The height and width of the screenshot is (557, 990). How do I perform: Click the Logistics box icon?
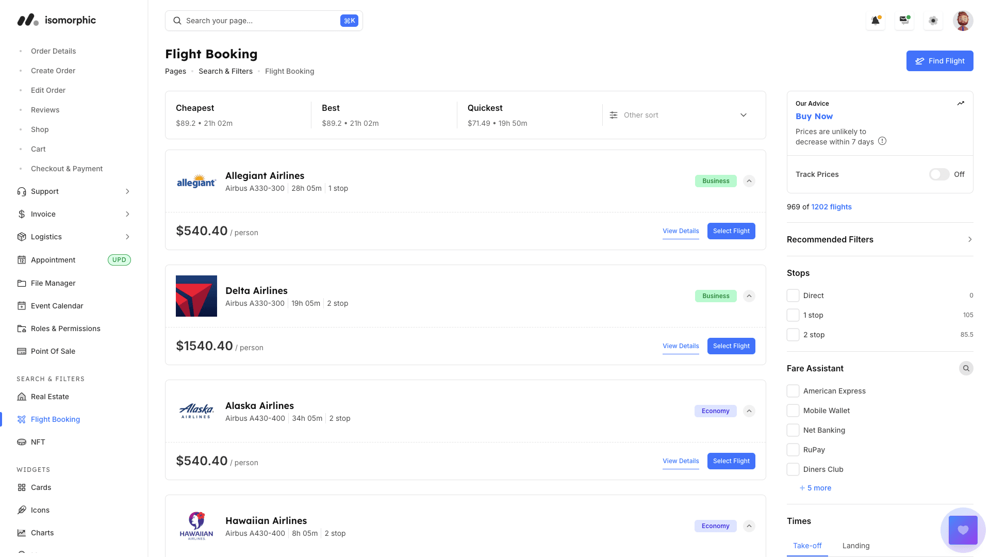(x=22, y=237)
